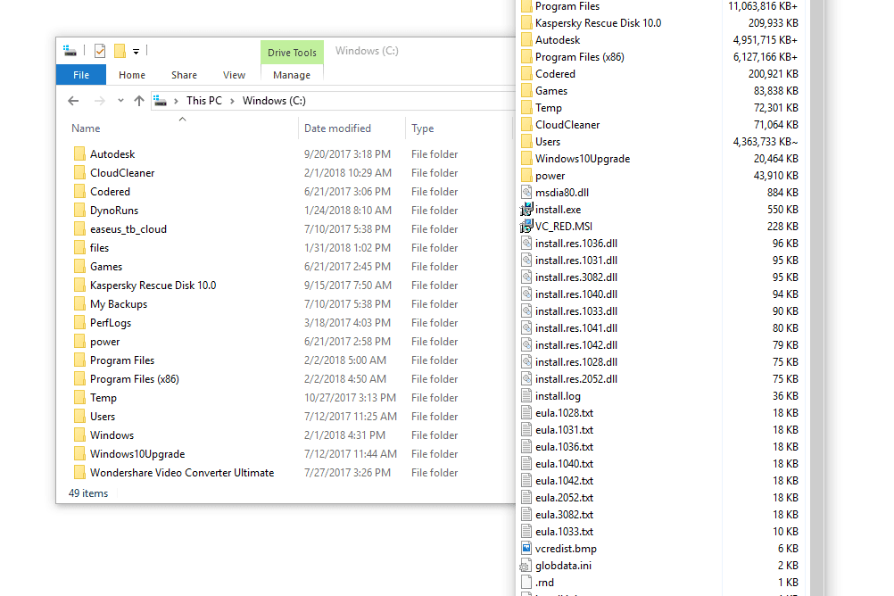Click the size list vertical scrollbar

[x=817, y=298]
